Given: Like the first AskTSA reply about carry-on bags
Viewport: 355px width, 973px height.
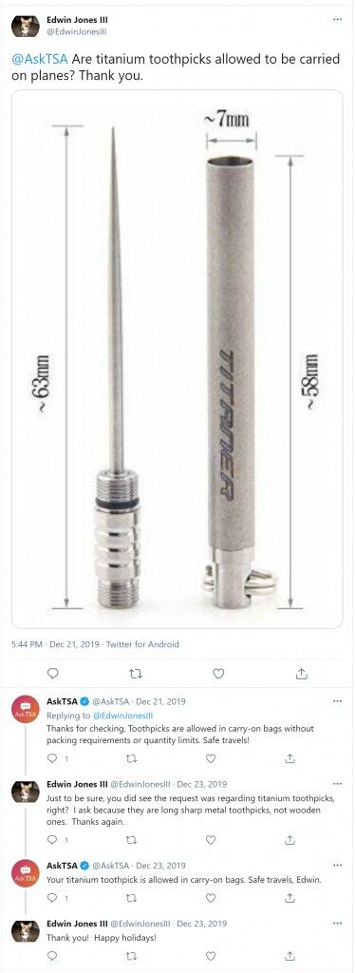Looking at the screenshot, I should coord(211,758).
